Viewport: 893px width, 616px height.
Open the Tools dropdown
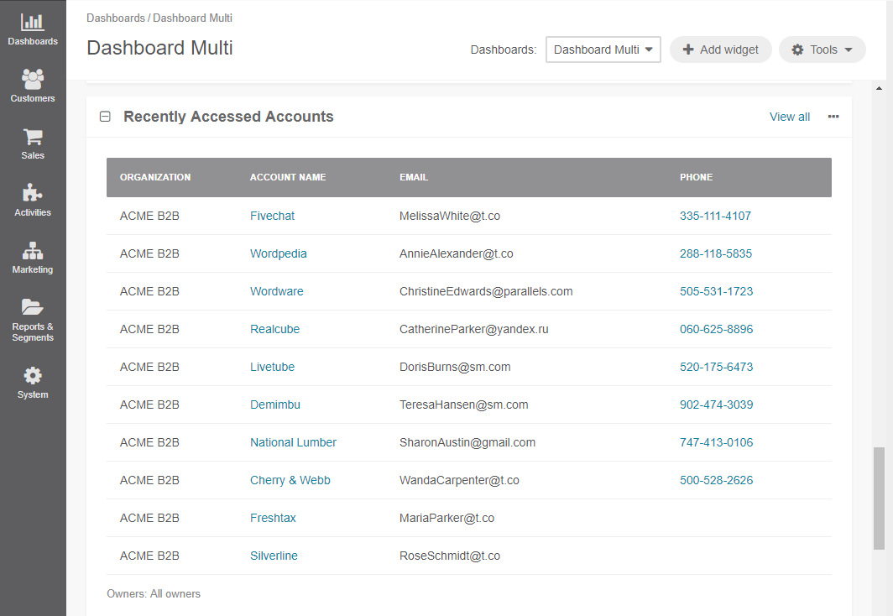click(x=822, y=50)
